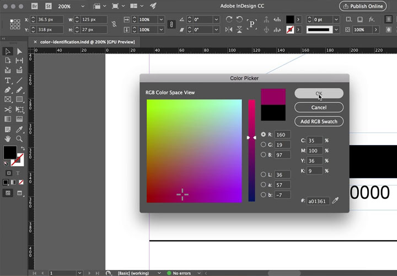Select the Type tool
This screenshot has height=276, width=397.
[8, 81]
